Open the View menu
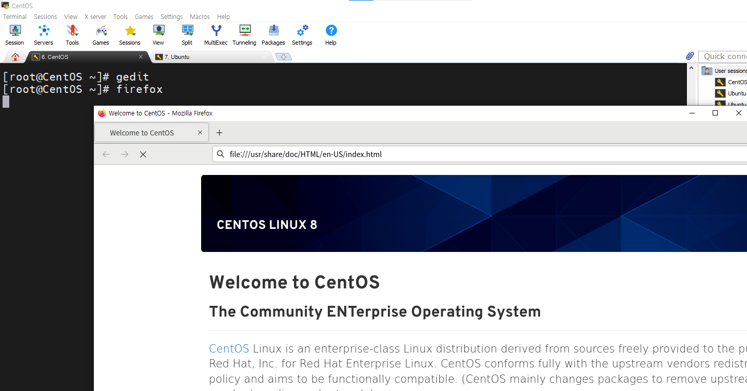Viewport: 747px width, 391px height. tap(71, 16)
